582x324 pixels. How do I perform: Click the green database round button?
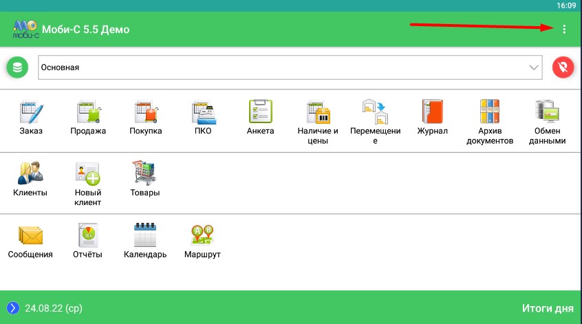(x=17, y=67)
